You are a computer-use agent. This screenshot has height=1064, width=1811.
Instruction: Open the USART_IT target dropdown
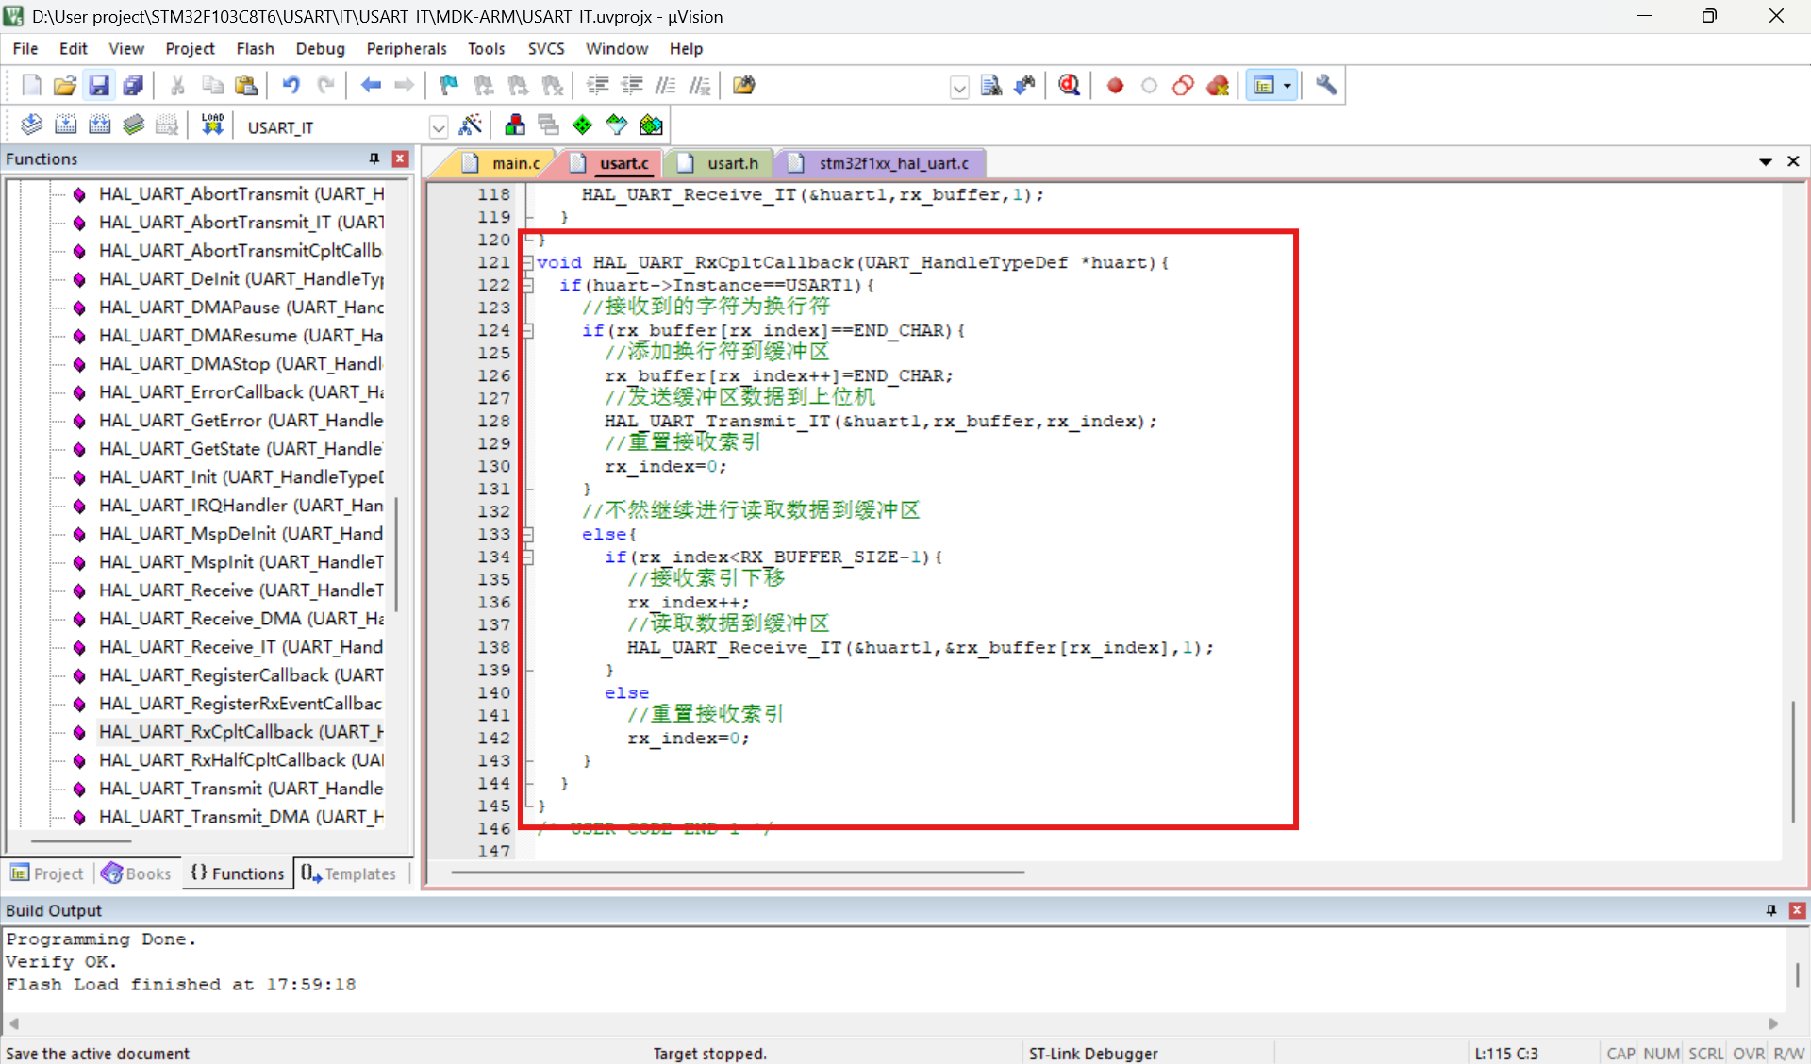439,126
